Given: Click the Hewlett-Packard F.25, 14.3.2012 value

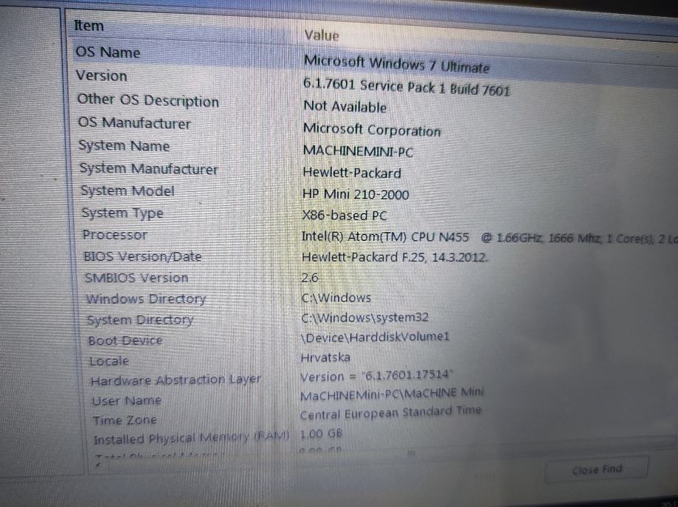Looking at the screenshot, I should pyautogui.click(x=395, y=257).
